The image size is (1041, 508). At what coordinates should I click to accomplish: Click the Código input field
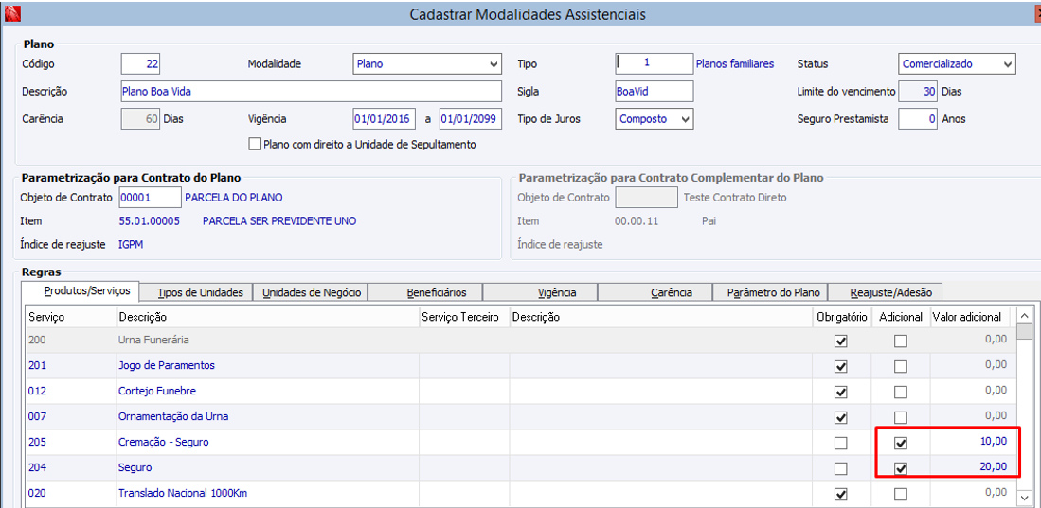point(141,64)
